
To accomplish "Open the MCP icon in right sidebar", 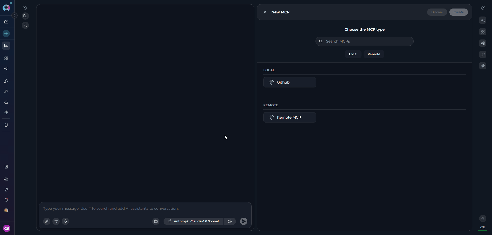I will point(483,66).
